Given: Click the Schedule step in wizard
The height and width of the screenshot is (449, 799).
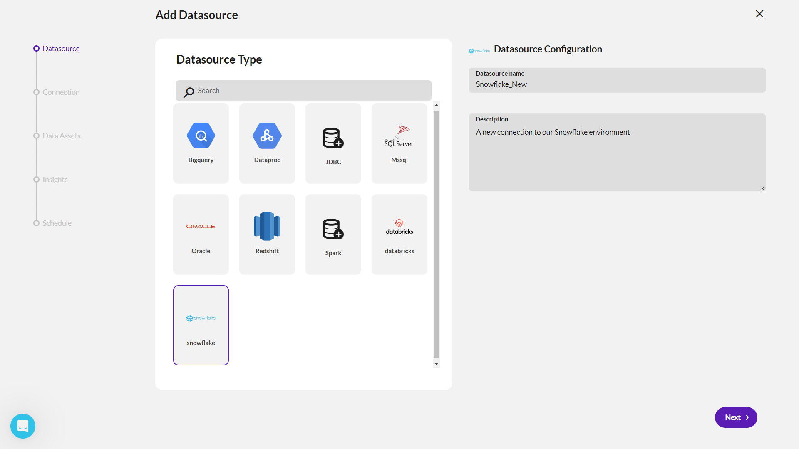Looking at the screenshot, I should click(57, 222).
